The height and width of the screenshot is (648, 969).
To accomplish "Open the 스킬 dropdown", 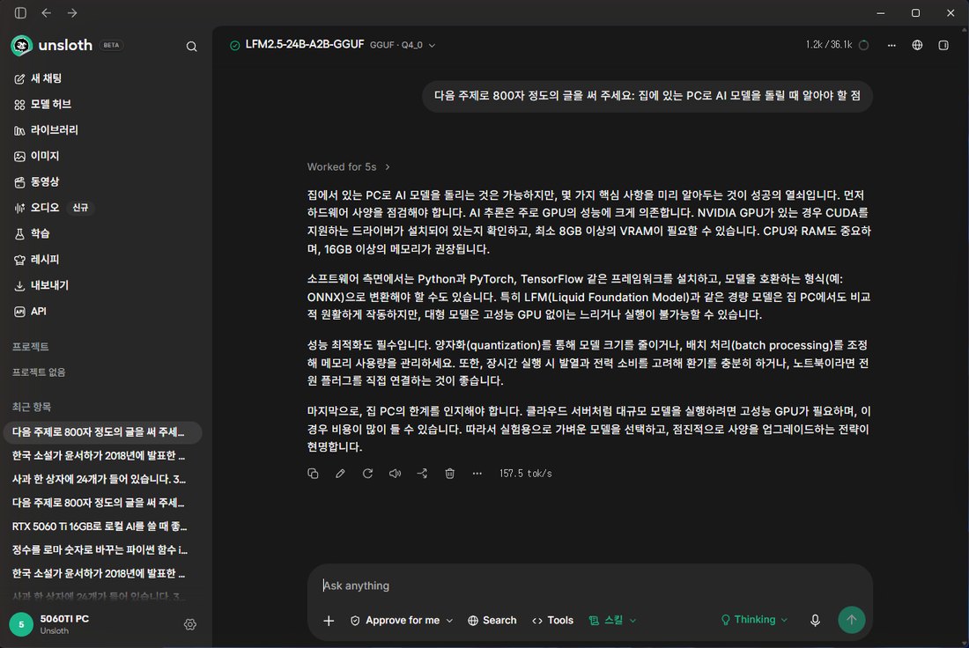I will (x=612, y=620).
